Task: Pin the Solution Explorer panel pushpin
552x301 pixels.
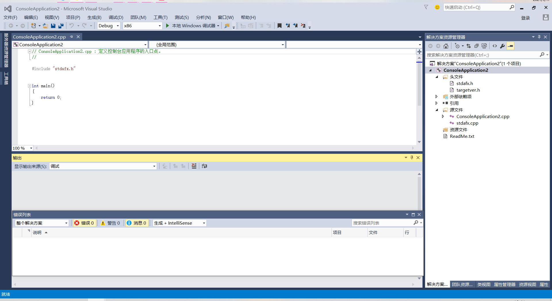Action: pyautogui.click(x=539, y=37)
